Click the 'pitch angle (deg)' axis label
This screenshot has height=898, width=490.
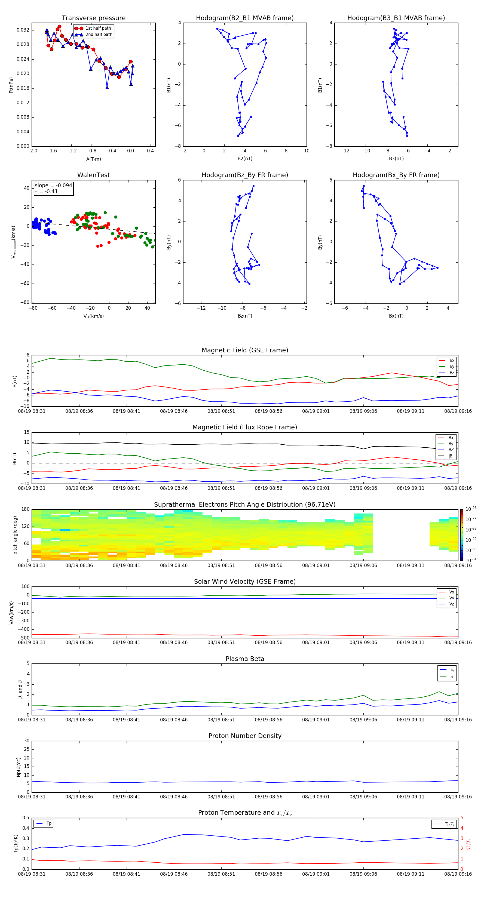click(15, 535)
